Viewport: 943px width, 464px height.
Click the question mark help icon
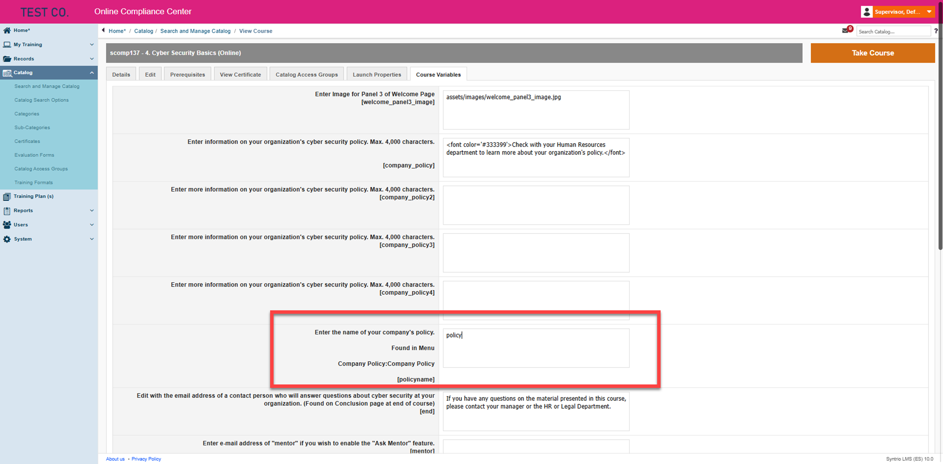click(x=936, y=31)
